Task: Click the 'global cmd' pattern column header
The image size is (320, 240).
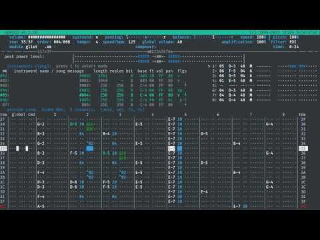Action: click(23, 115)
